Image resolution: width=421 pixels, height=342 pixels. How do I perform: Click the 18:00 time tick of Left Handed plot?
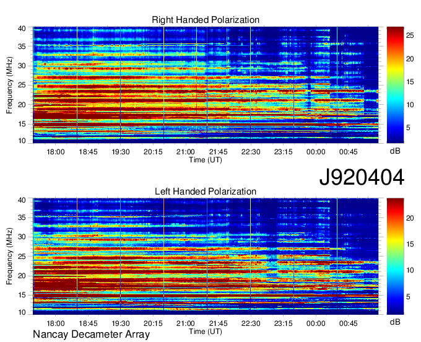[56, 323]
